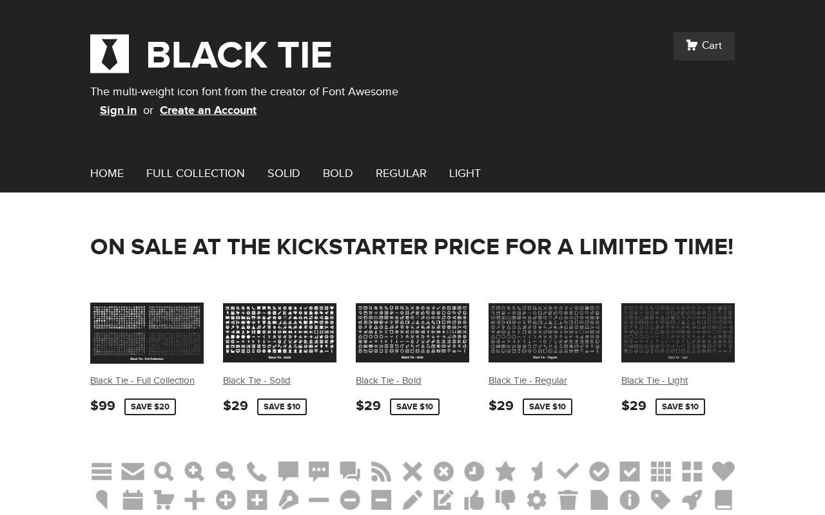
Task: Click the Sign in link
Action: pyautogui.click(x=118, y=110)
